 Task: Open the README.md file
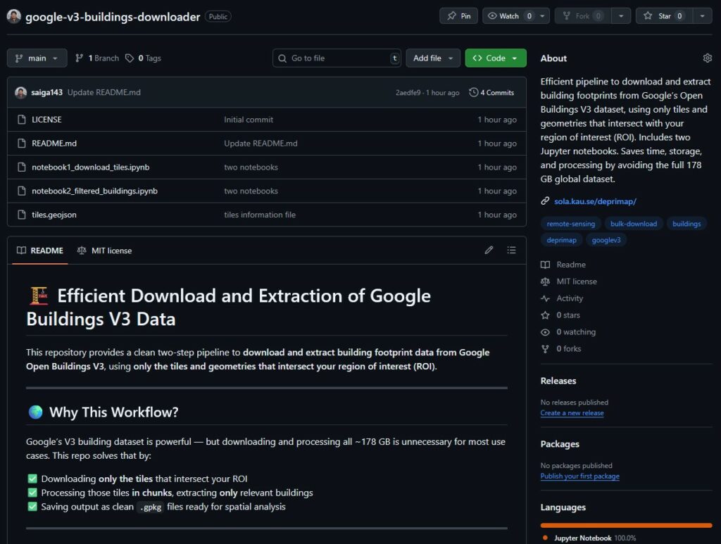click(x=54, y=144)
